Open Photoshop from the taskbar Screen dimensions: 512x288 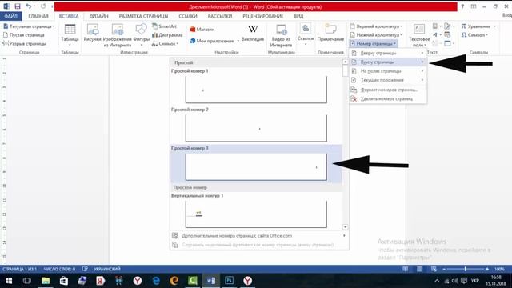tap(229, 281)
